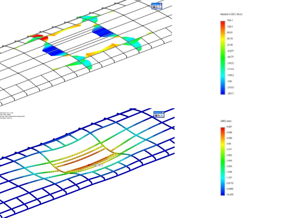This screenshot has height=218, width=291.
Task: Click the red record icon in the top Screen Capture toolbar
Action: click(156, 7)
